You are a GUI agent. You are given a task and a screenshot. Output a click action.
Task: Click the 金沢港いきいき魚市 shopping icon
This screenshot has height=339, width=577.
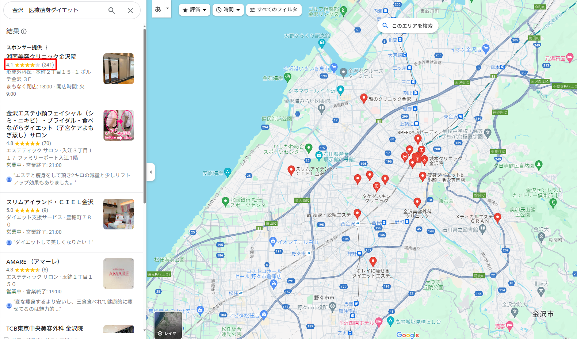(x=334, y=68)
